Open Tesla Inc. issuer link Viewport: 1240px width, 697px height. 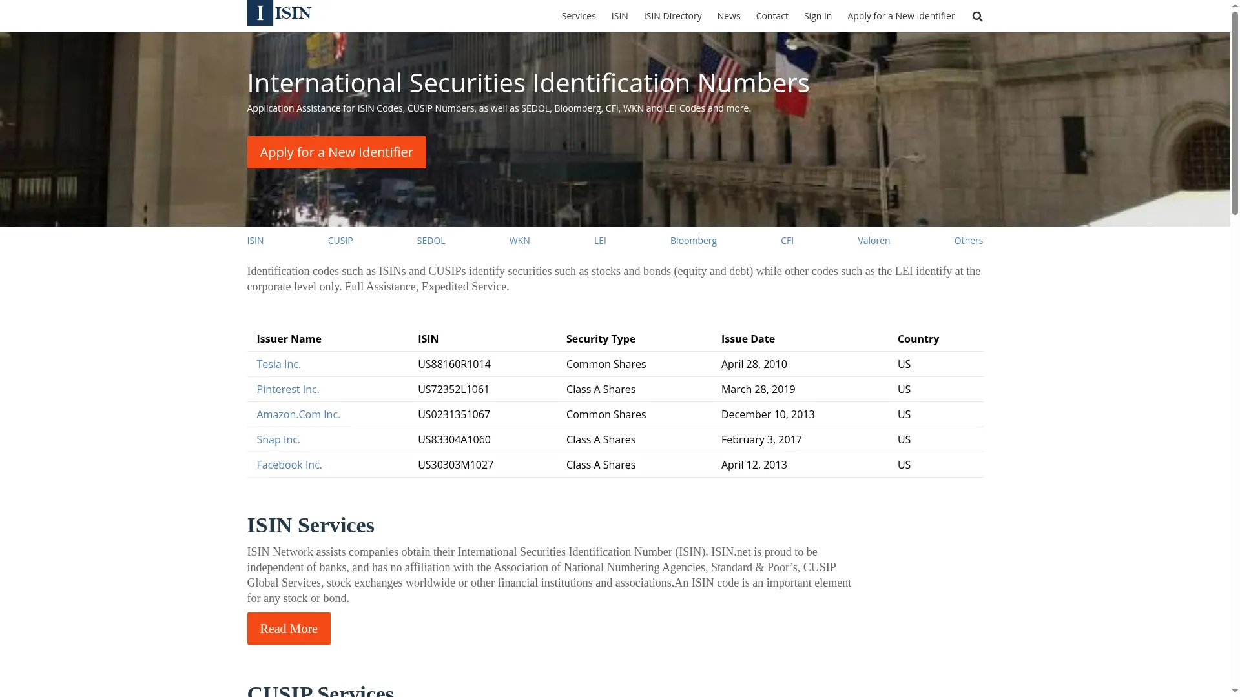278,364
